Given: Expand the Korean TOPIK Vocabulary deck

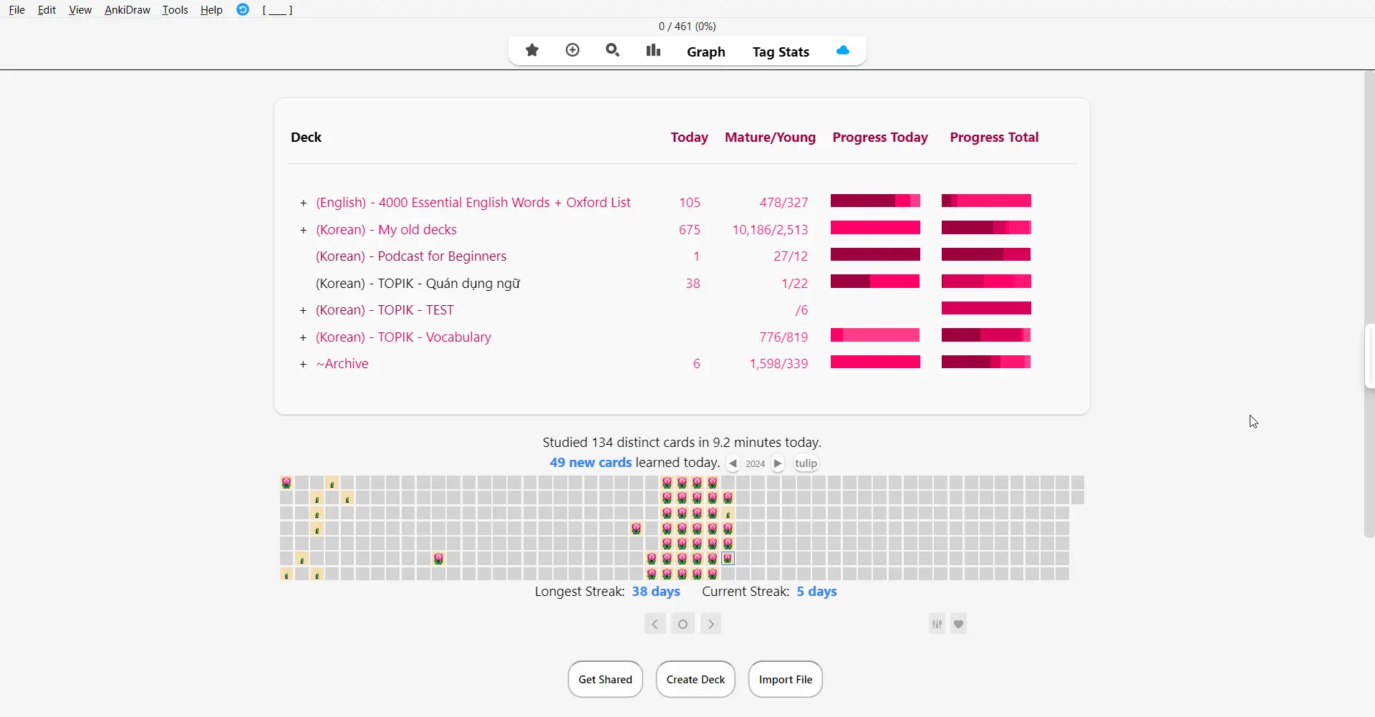Looking at the screenshot, I should [x=304, y=338].
